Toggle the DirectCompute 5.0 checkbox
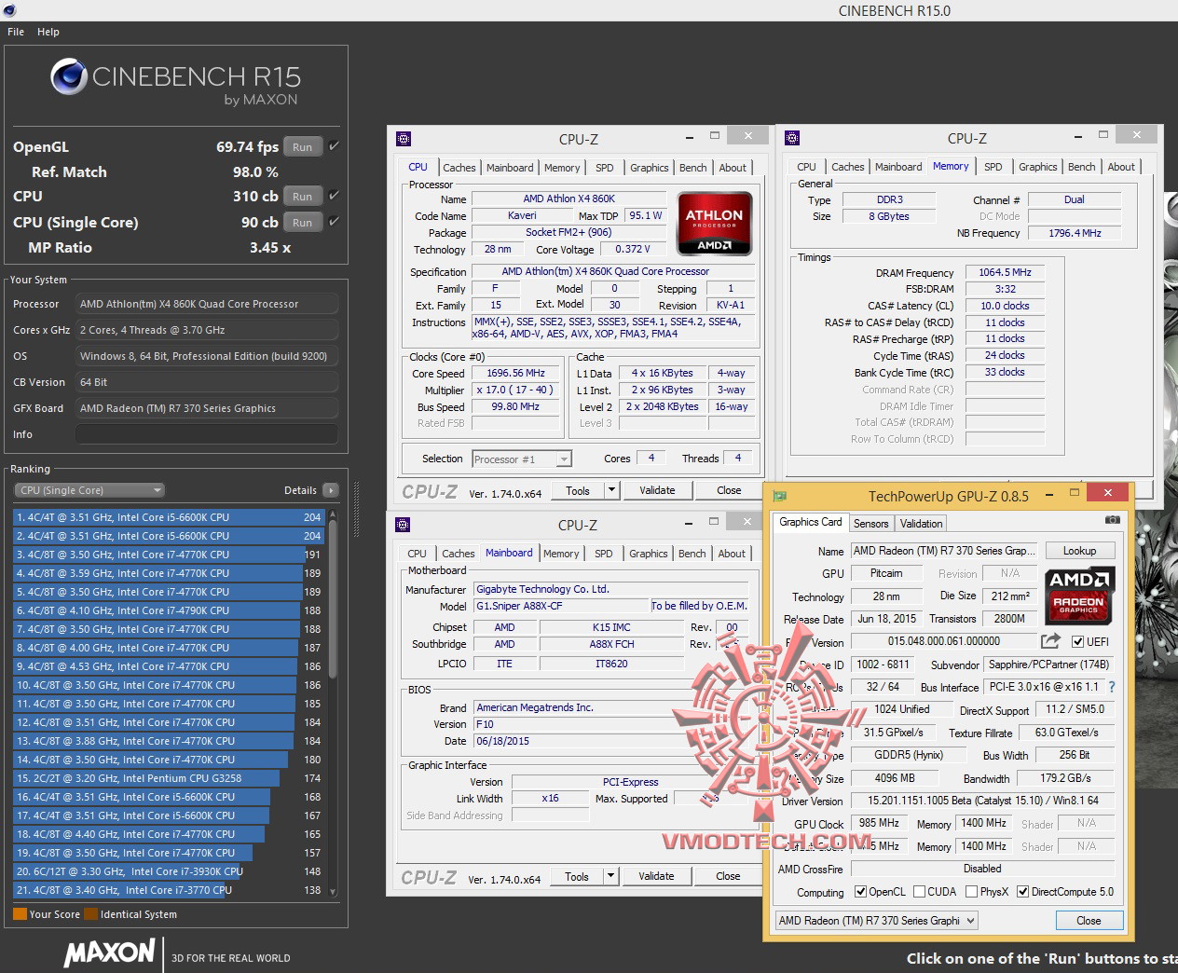1178x973 pixels. [1023, 892]
